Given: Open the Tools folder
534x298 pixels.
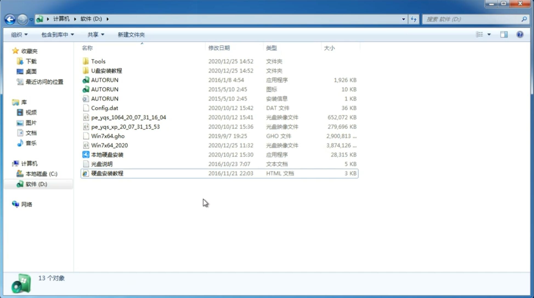Looking at the screenshot, I should point(98,61).
